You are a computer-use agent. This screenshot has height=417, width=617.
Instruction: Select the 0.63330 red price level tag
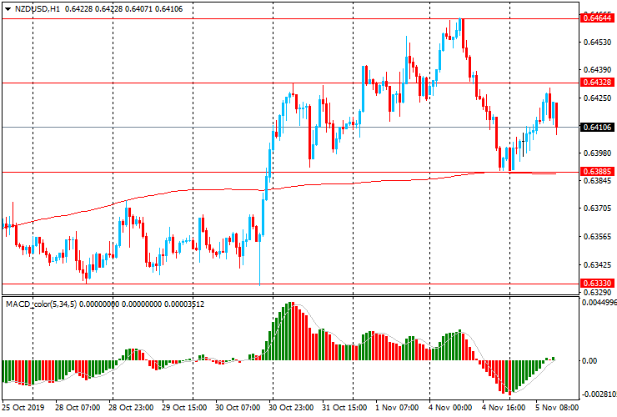click(x=597, y=284)
